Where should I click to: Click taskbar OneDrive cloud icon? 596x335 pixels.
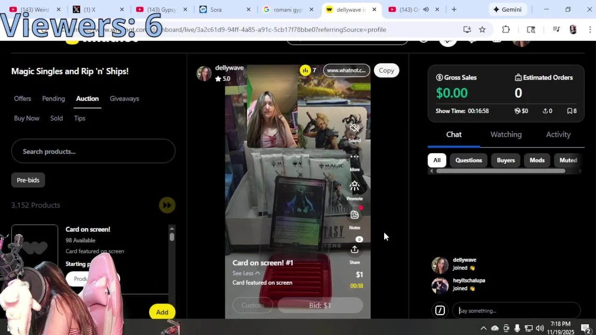point(495,328)
